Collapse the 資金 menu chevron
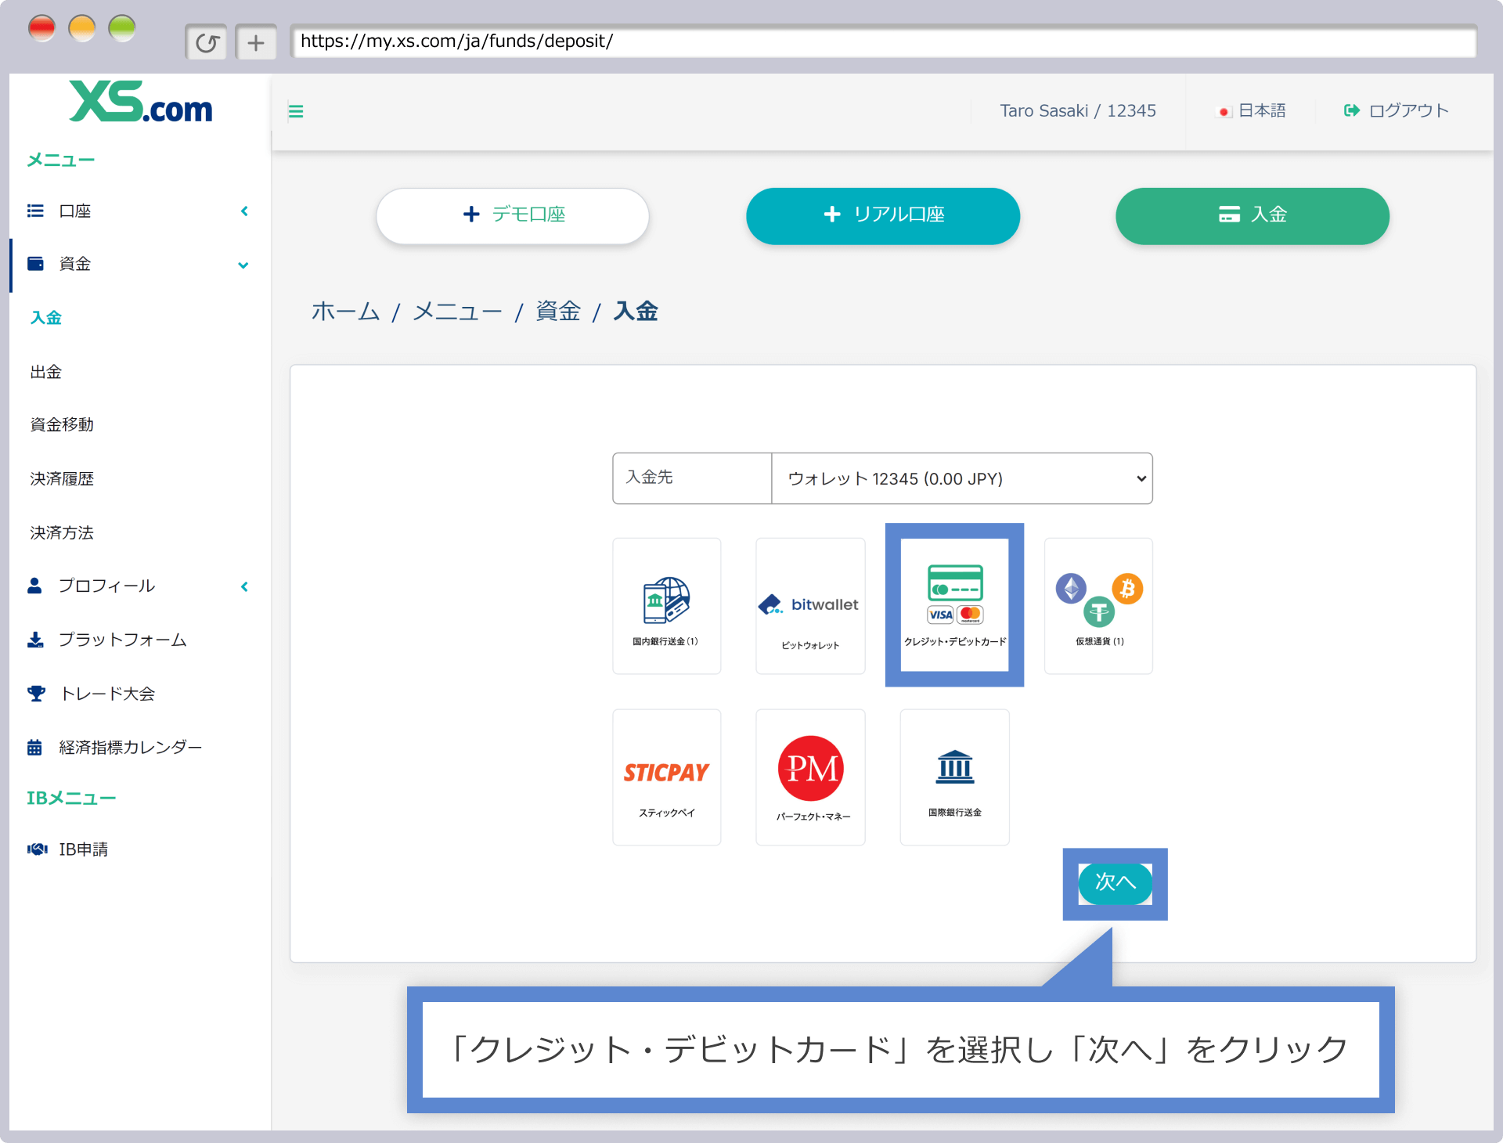The image size is (1503, 1143). click(x=243, y=265)
